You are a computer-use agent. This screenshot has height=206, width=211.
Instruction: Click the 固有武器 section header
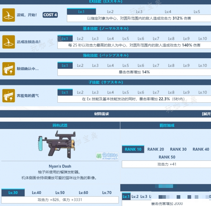pyautogui.click(x=60, y=125)
